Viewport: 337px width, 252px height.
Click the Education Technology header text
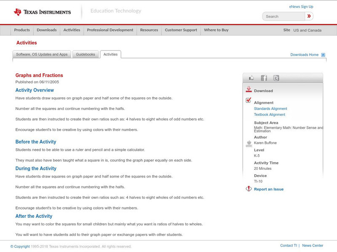pos(116,11)
